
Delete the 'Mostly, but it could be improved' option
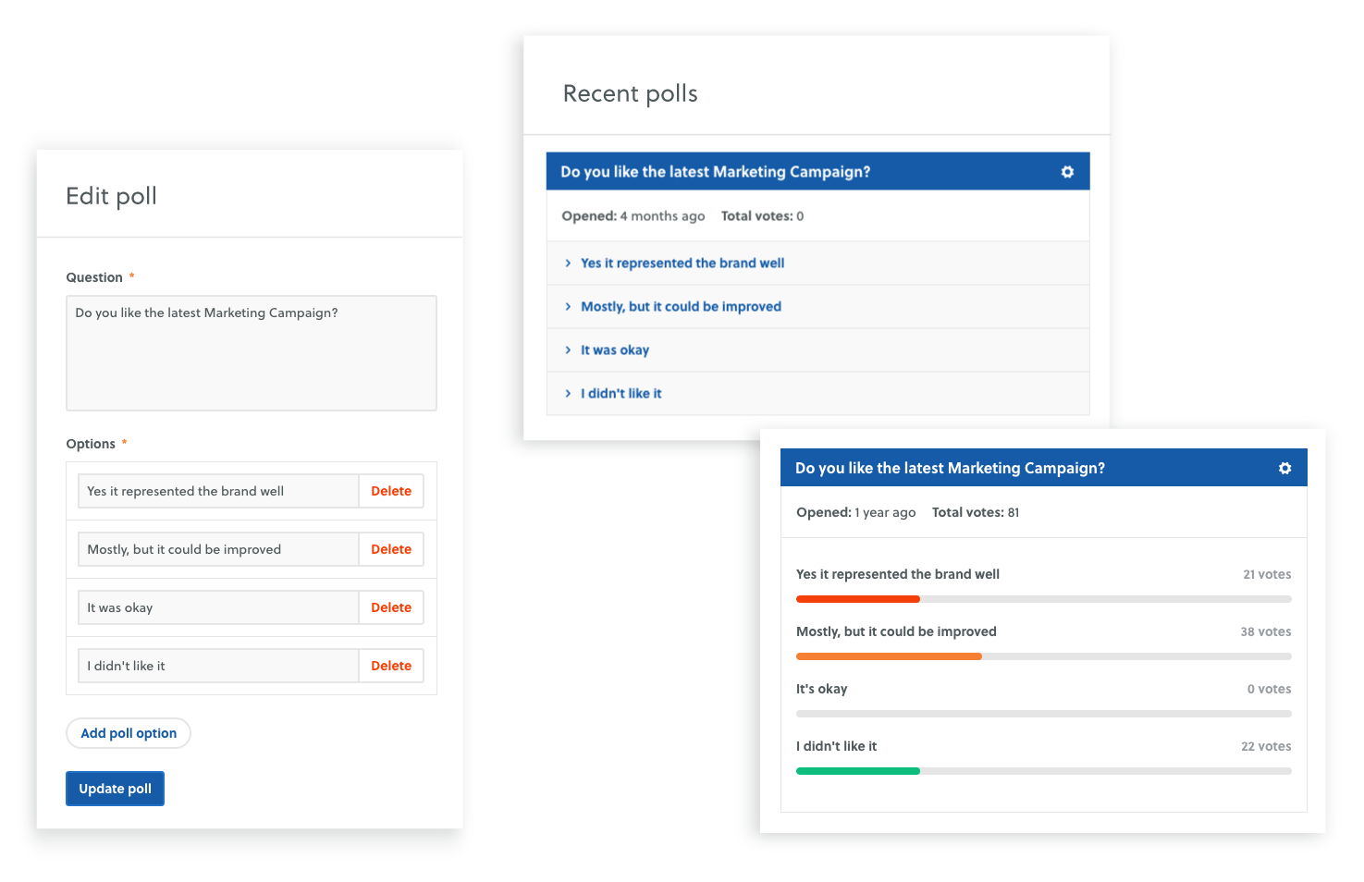[x=391, y=550]
